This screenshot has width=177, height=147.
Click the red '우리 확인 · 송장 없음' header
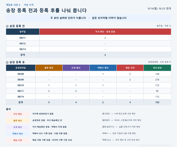pyautogui.click(x=105, y=32)
